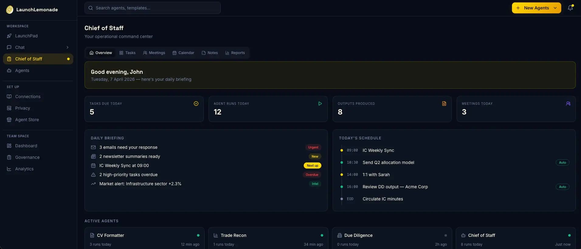
Task: Click the Overdue badge
Action: coord(312,175)
